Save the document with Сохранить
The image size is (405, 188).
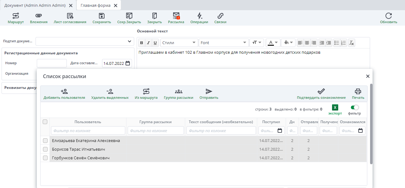pyautogui.click(x=102, y=18)
